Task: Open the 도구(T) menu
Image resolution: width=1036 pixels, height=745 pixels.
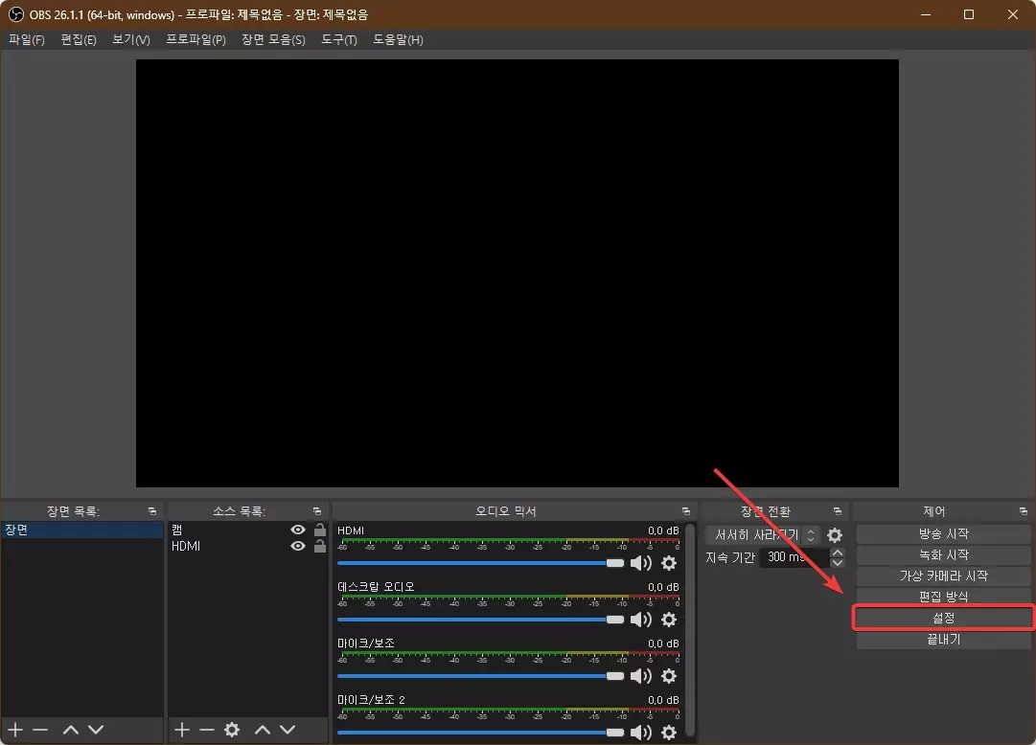Action: pos(339,39)
